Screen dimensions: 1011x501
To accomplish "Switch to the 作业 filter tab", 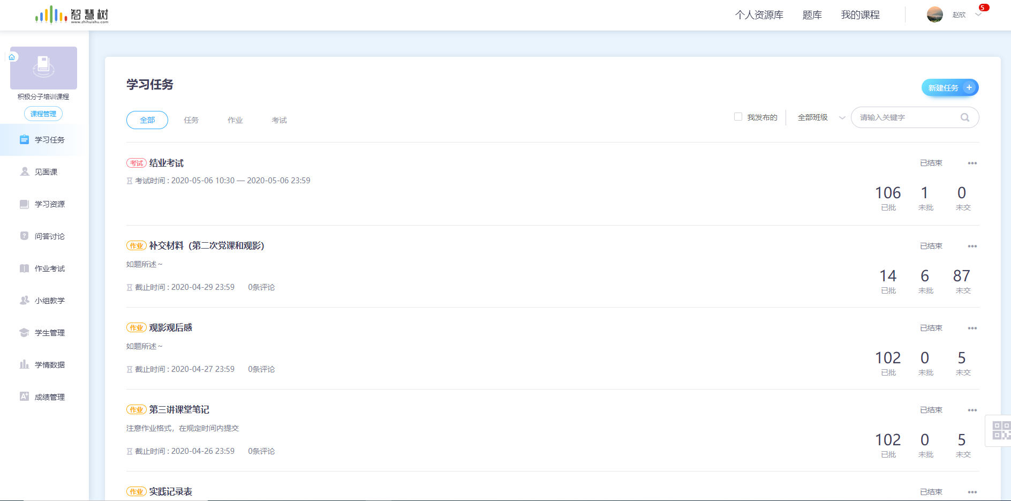I will pos(235,120).
